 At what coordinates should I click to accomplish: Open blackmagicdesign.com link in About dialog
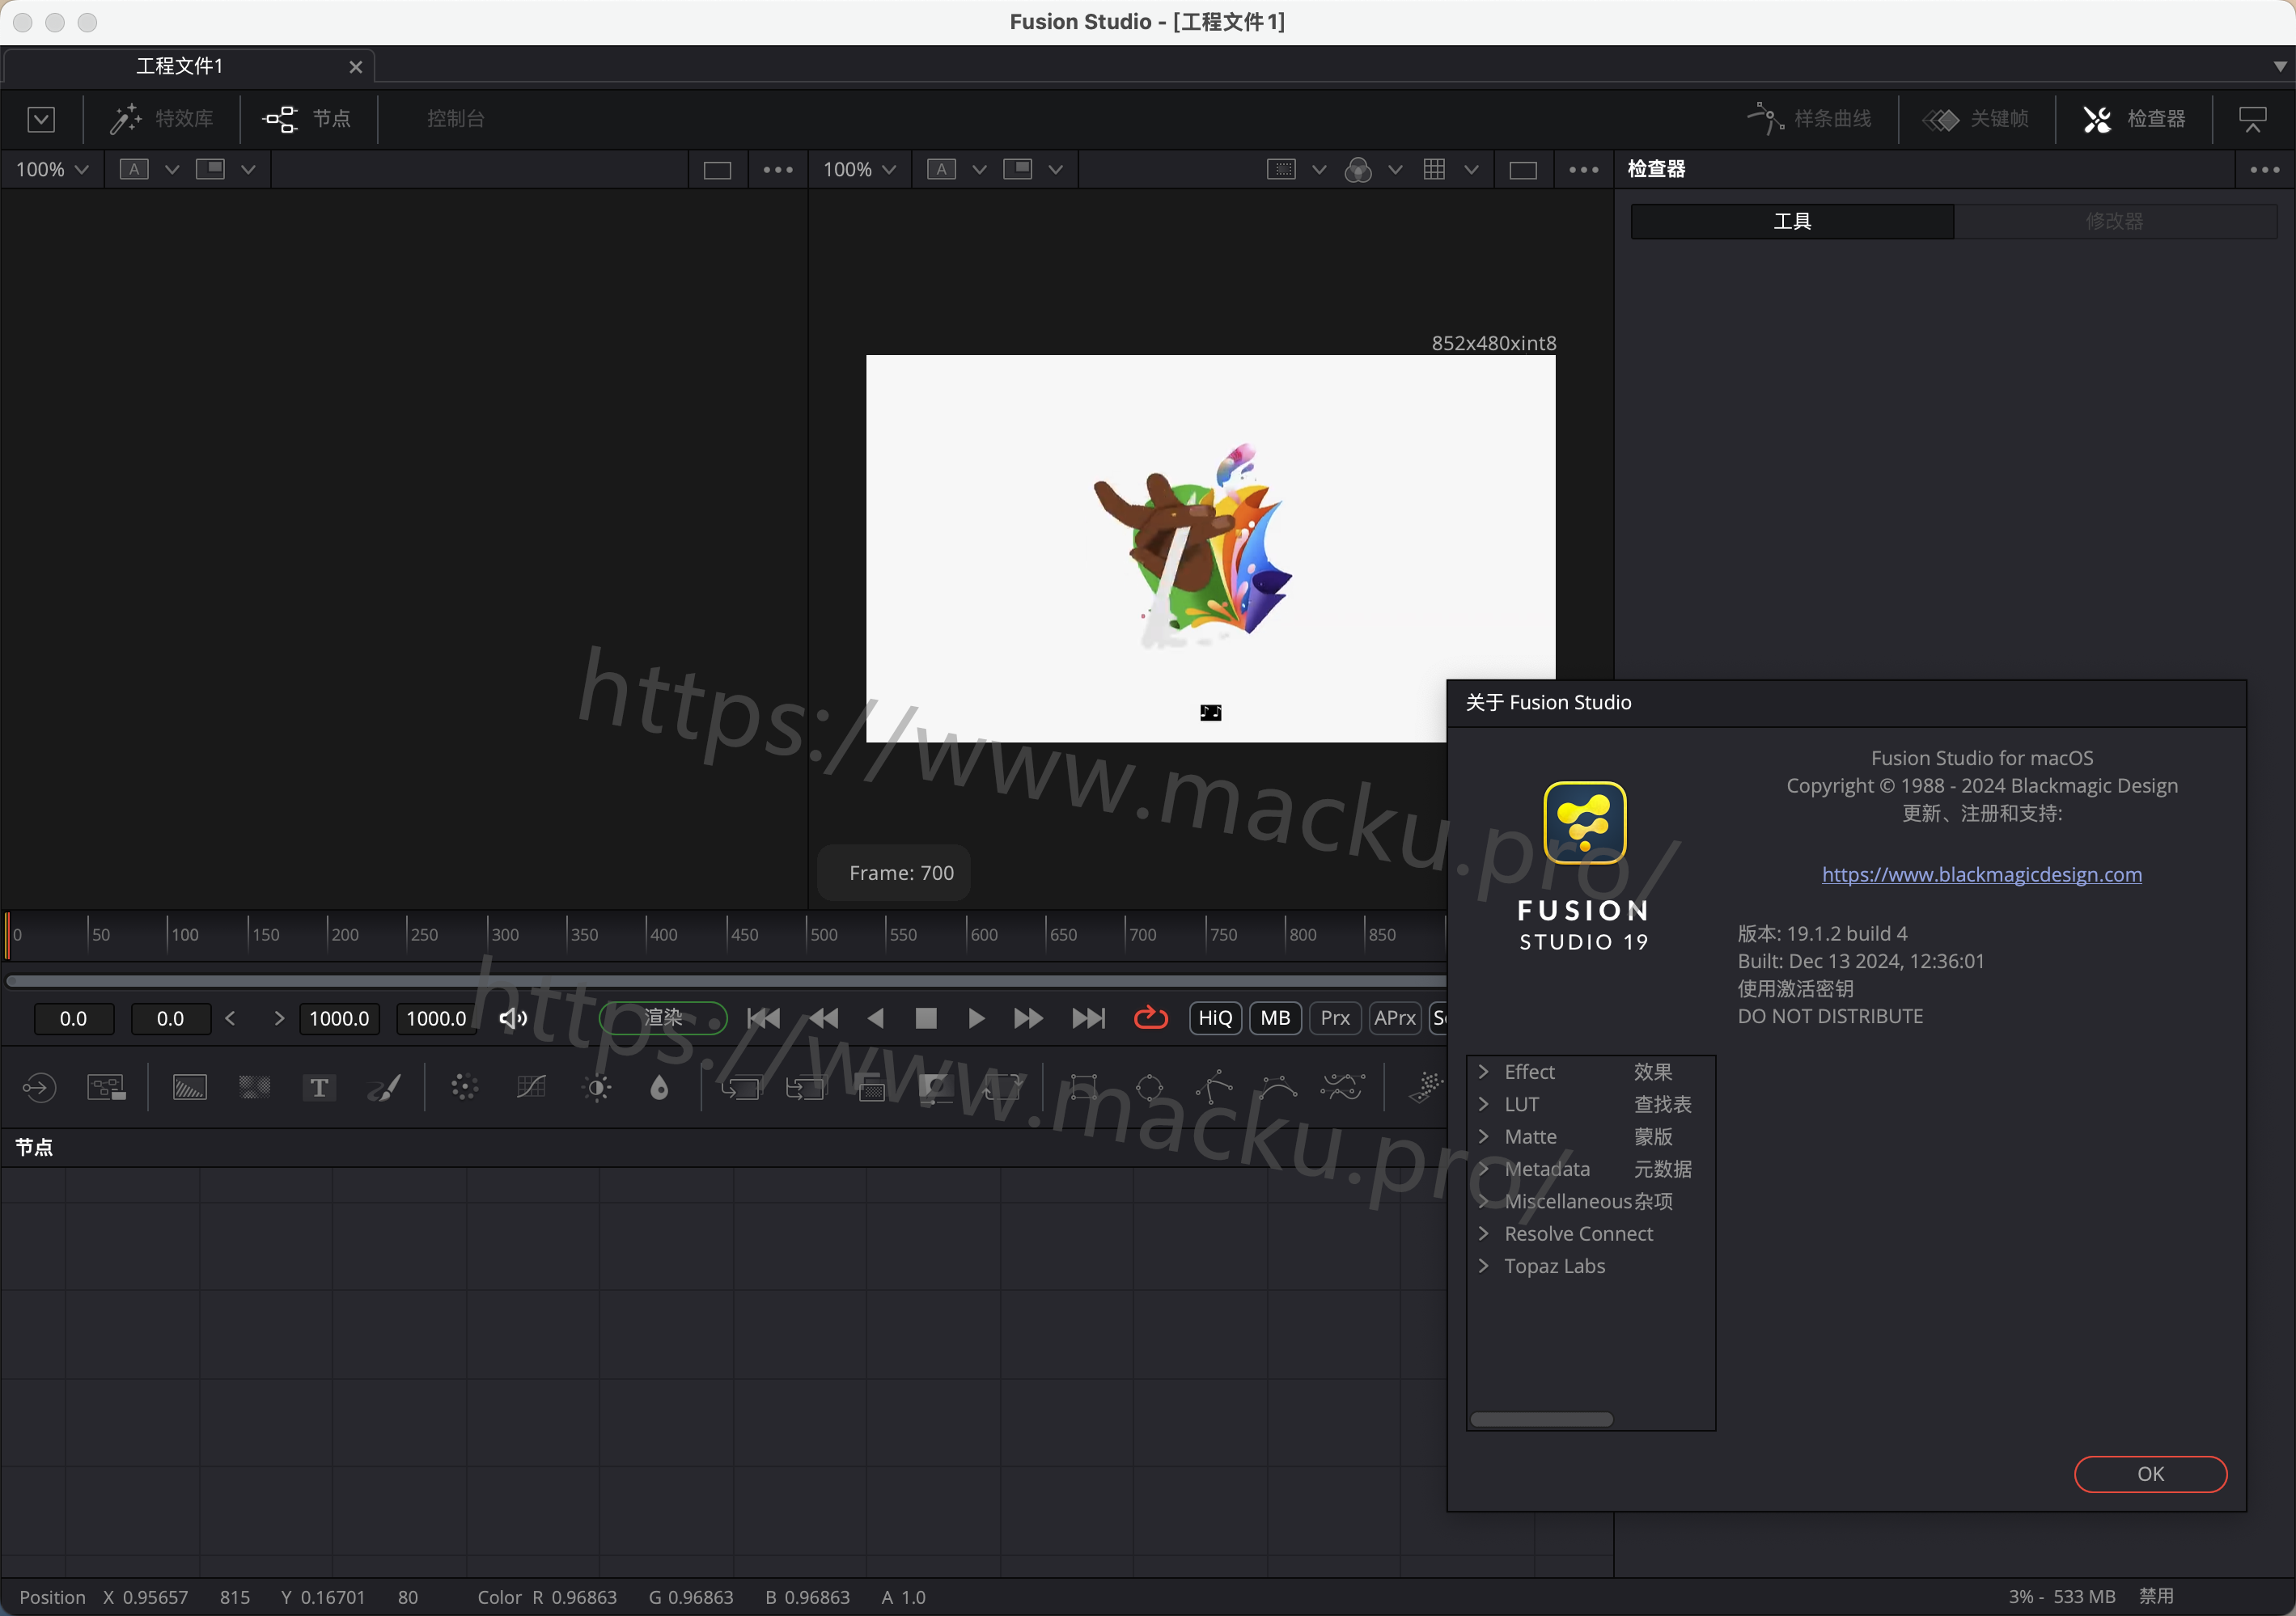click(1981, 874)
